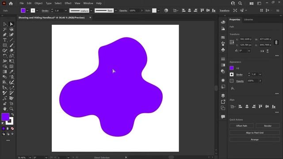Select the Scale tool

[x=11, y=56]
